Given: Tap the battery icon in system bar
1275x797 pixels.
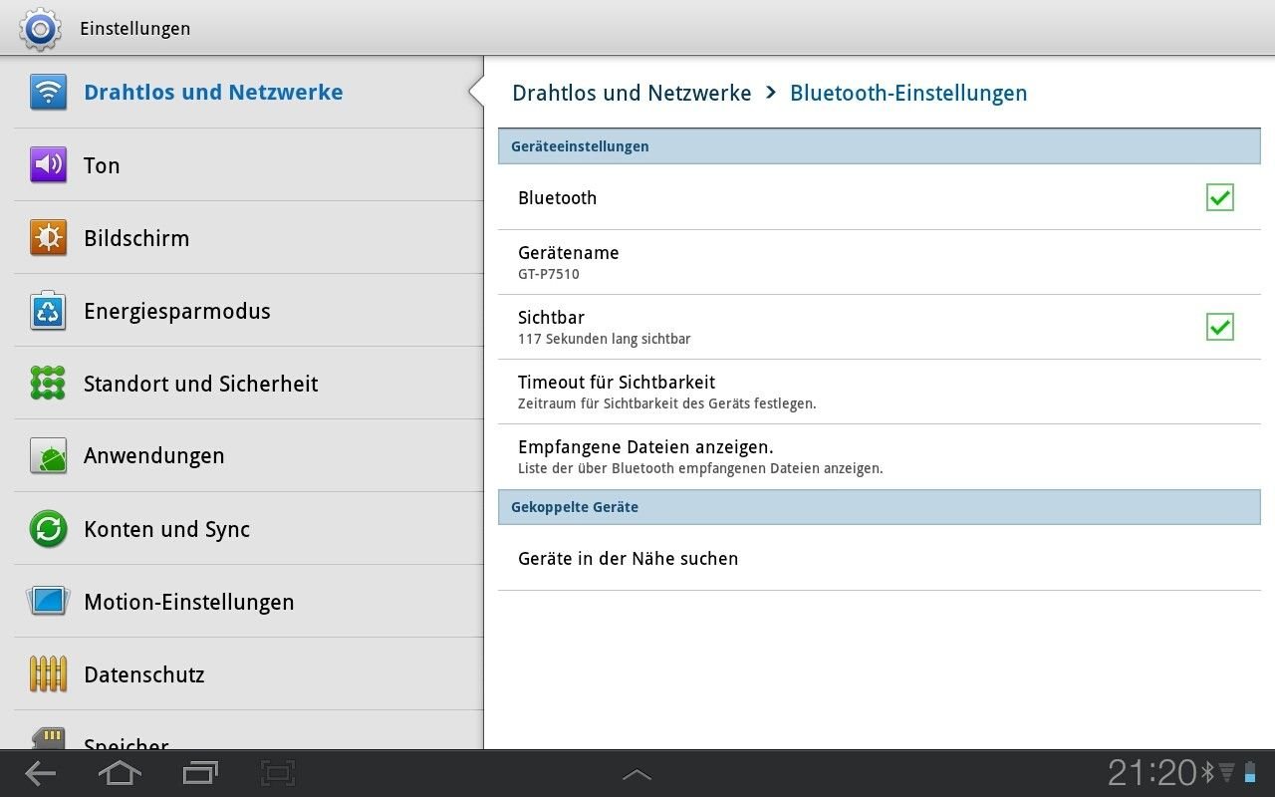Looking at the screenshot, I should pyautogui.click(x=1250, y=772).
